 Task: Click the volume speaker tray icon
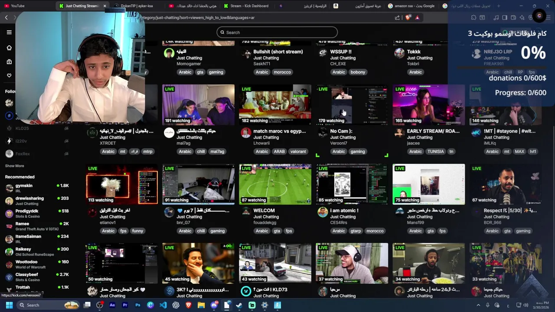tap(526, 305)
